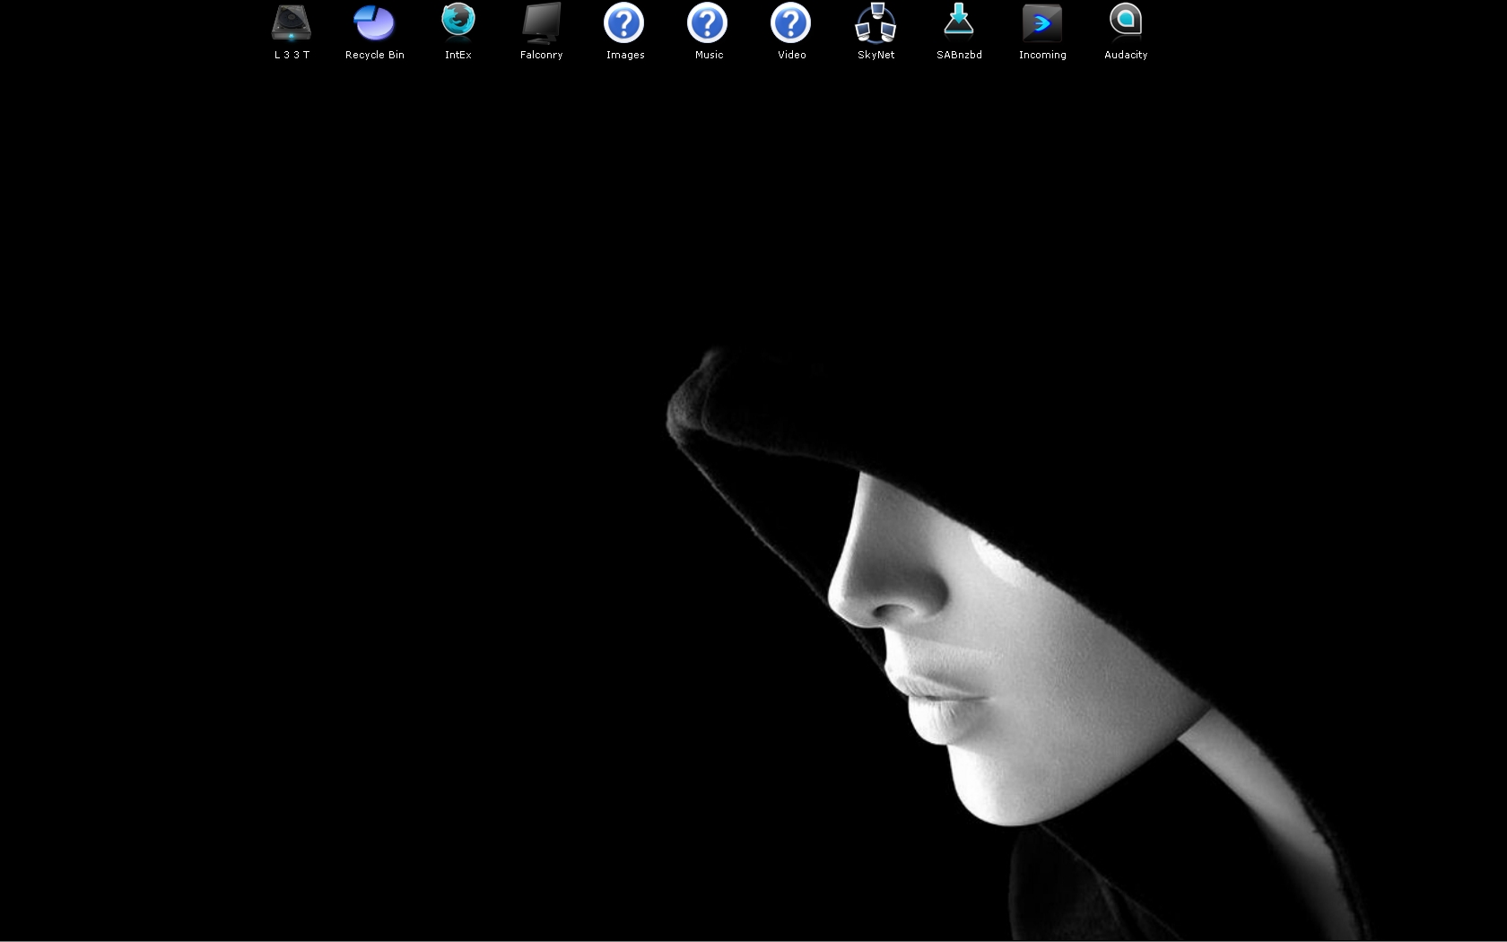This screenshot has height=942, width=1507.
Task: Open the Recycle Bin icon
Action: point(374,23)
